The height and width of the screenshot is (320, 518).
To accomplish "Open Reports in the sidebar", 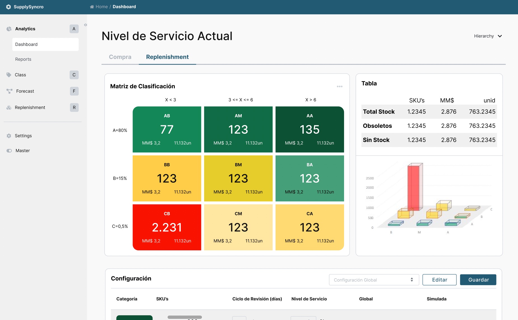I will [x=23, y=59].
